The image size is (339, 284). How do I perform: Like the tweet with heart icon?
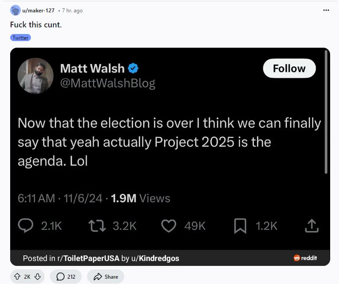tap(169, 226)
